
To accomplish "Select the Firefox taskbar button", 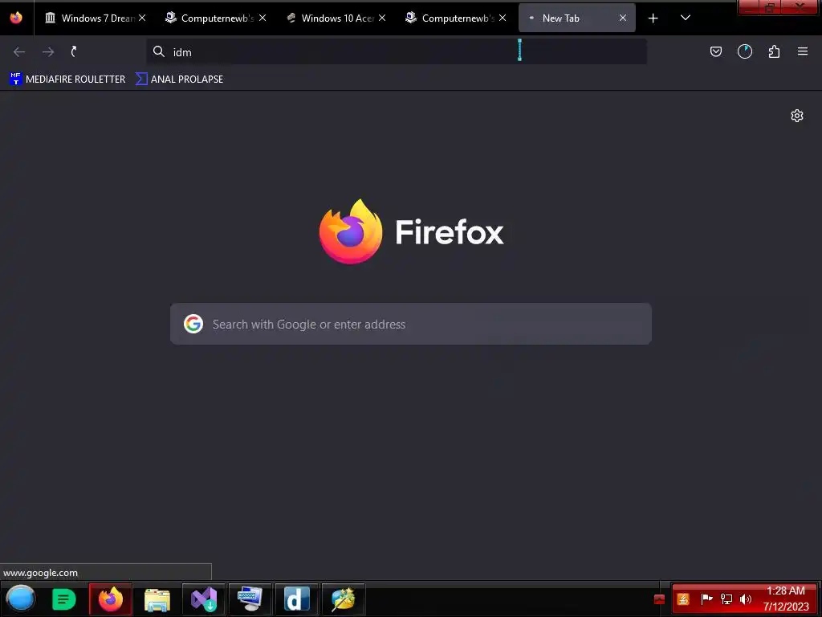I will coord(111,599).
